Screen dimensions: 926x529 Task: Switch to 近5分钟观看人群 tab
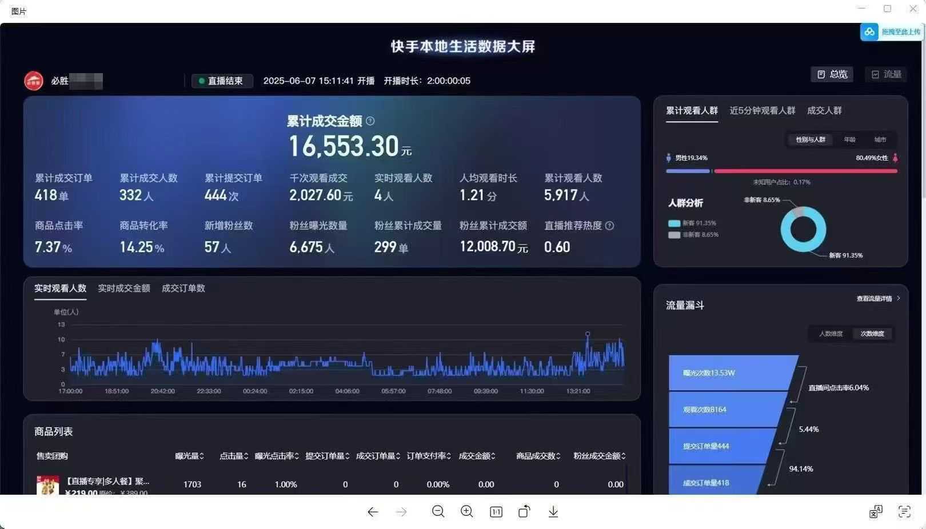click(763, 110)
